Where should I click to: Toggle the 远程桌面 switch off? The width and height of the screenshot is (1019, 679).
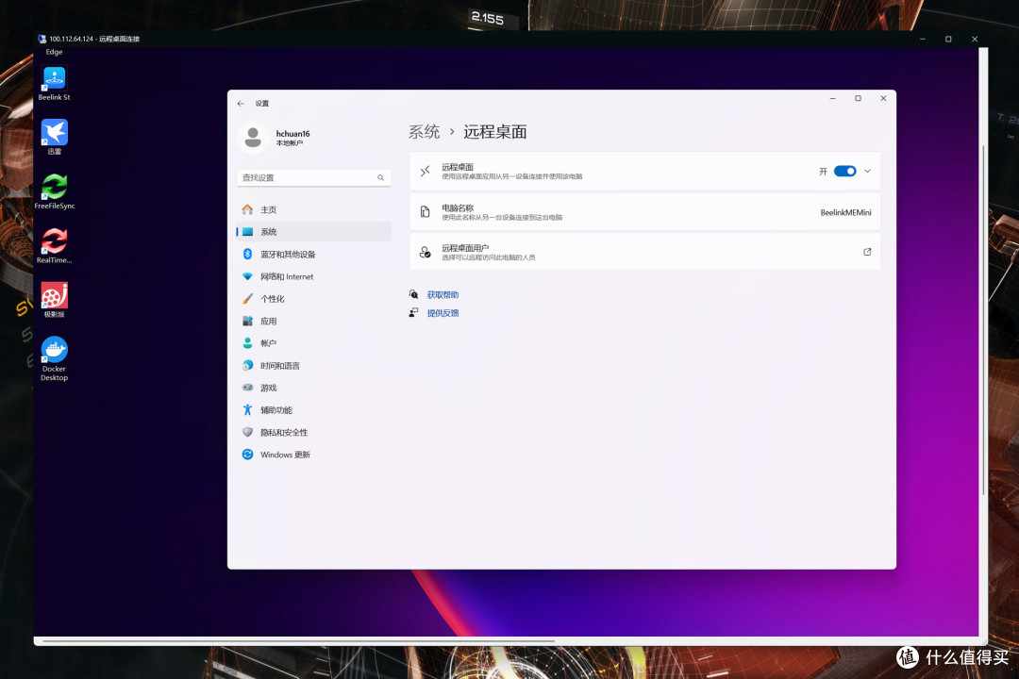844,171
